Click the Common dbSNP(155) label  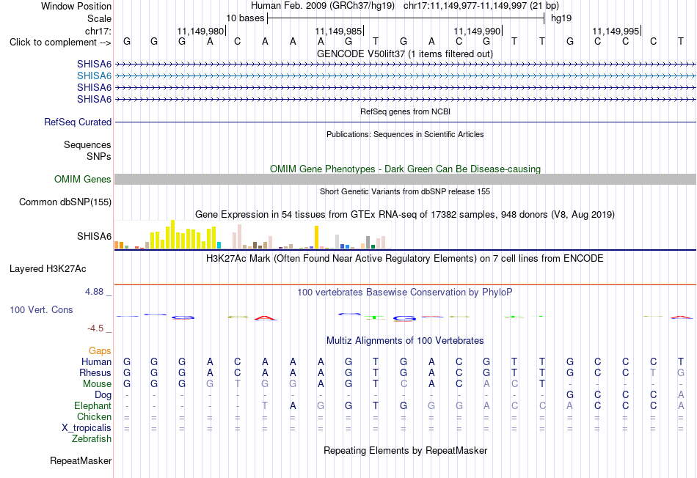tap(65, 202)
